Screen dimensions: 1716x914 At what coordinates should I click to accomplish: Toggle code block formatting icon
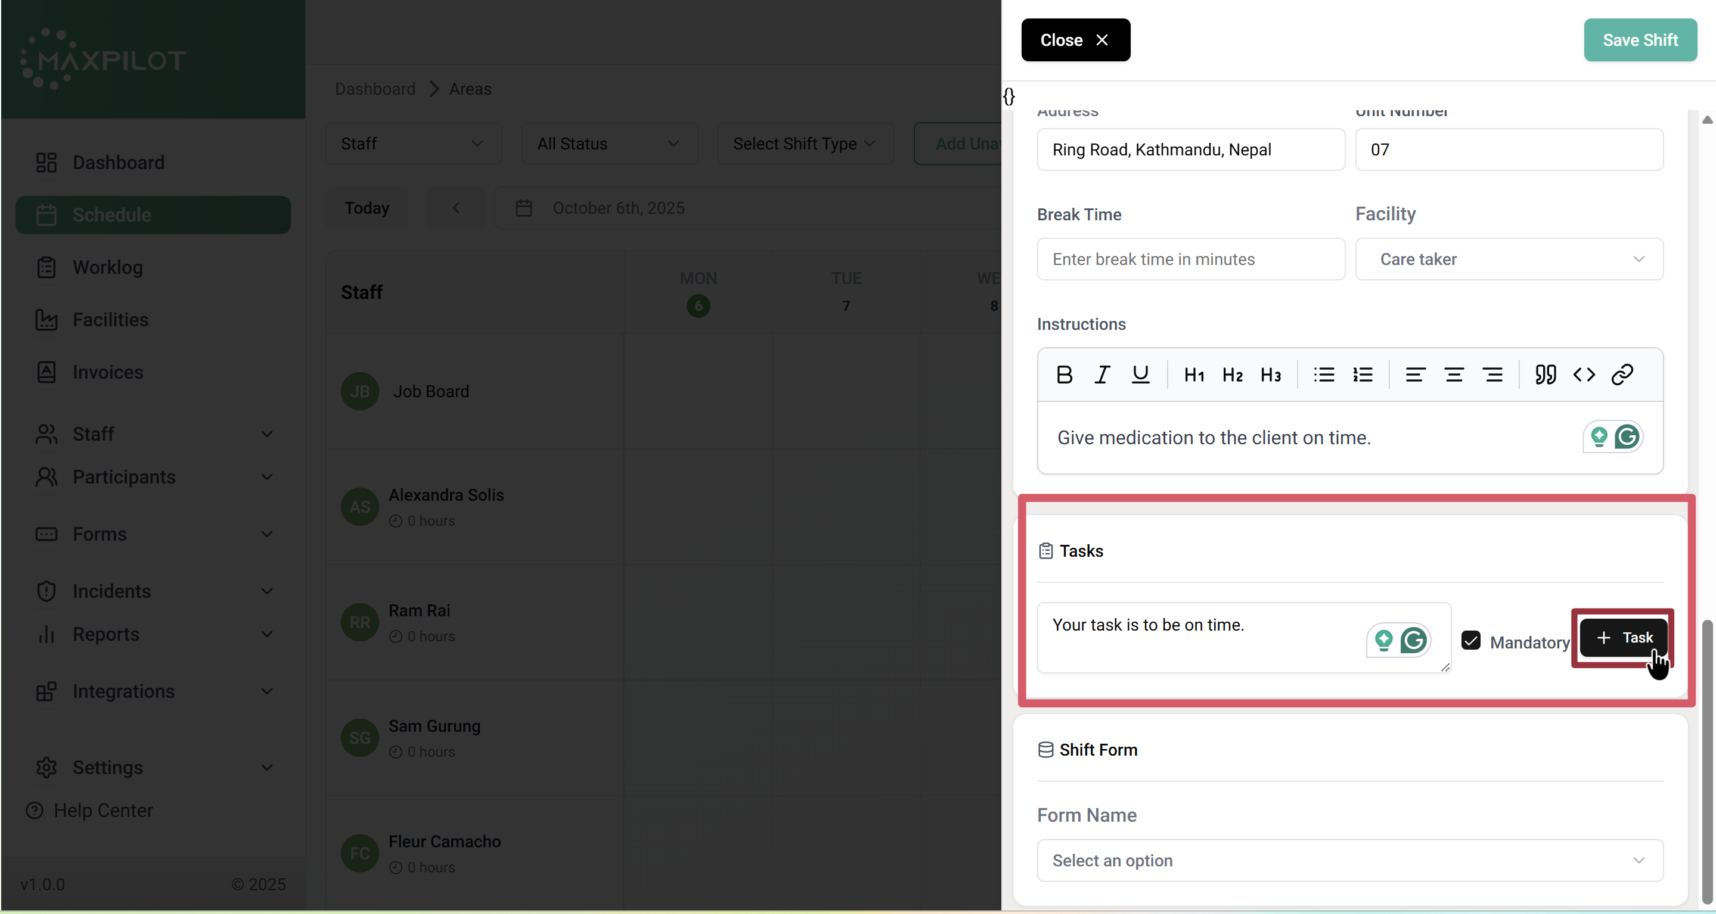tap(1584, 375)
